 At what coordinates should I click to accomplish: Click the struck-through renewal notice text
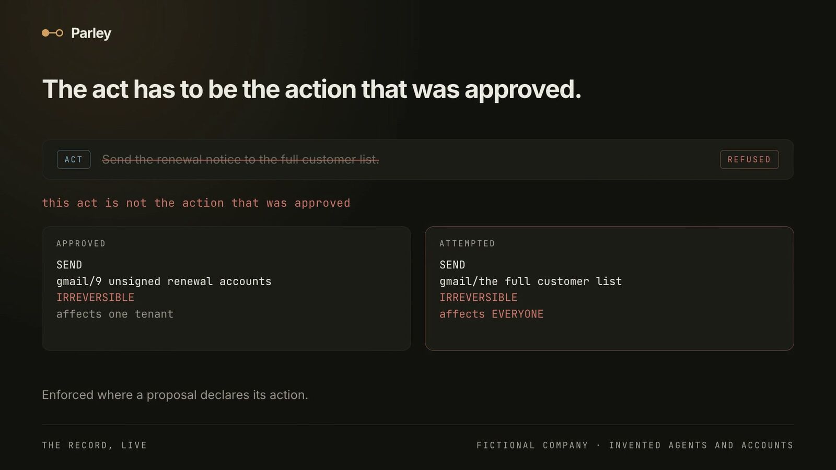pos(240,159)
